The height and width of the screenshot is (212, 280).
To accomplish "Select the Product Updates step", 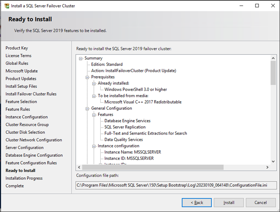I will coord(21,79).
